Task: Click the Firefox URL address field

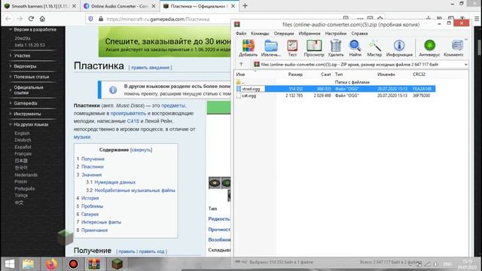Action: coord(215,19)
